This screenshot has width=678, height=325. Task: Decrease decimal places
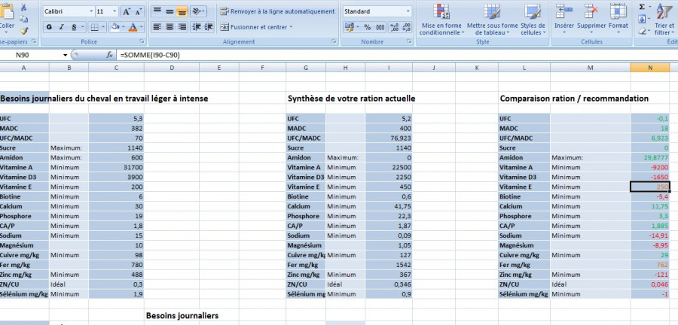point(407,27)
